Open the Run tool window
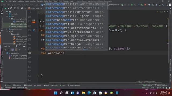172x96 pixels. pyautogui.click(x=63, y=85)
